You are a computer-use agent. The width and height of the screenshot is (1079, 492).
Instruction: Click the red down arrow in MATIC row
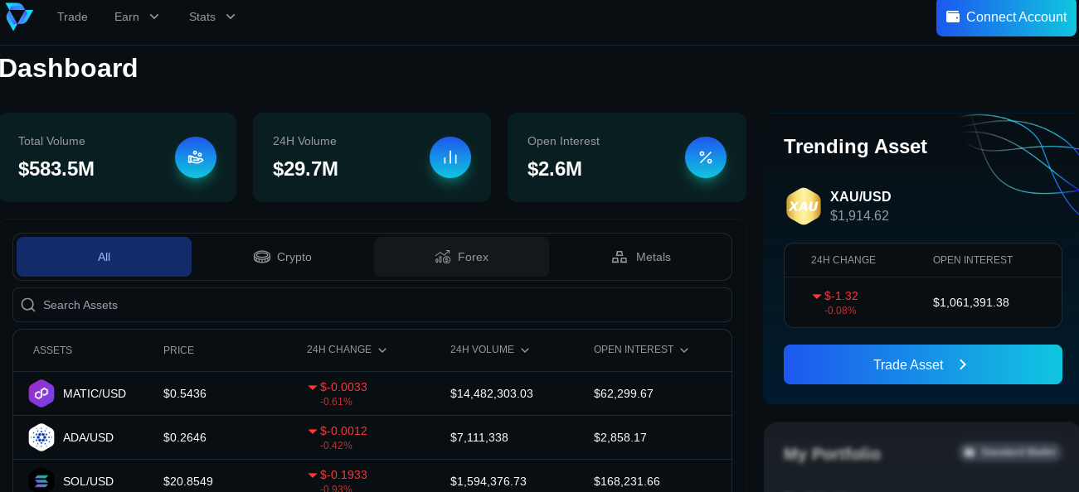point(313,388)
